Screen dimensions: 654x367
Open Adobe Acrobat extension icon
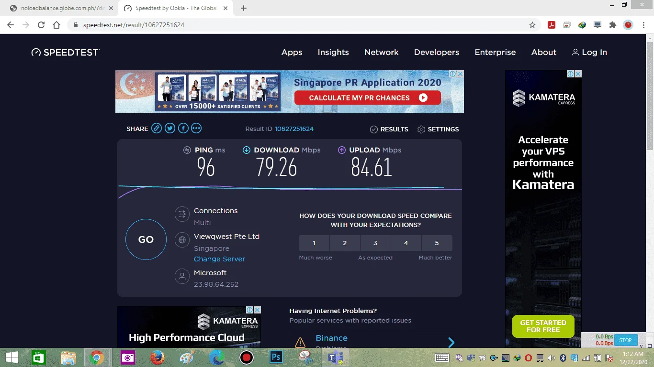click(552, 25)
